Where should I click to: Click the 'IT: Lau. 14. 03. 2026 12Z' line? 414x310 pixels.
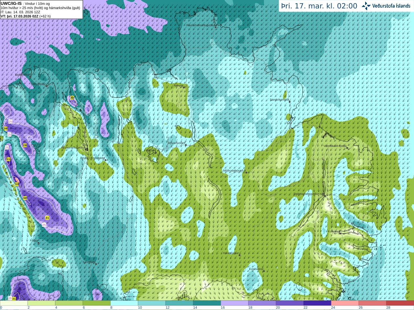coord(20,12)
